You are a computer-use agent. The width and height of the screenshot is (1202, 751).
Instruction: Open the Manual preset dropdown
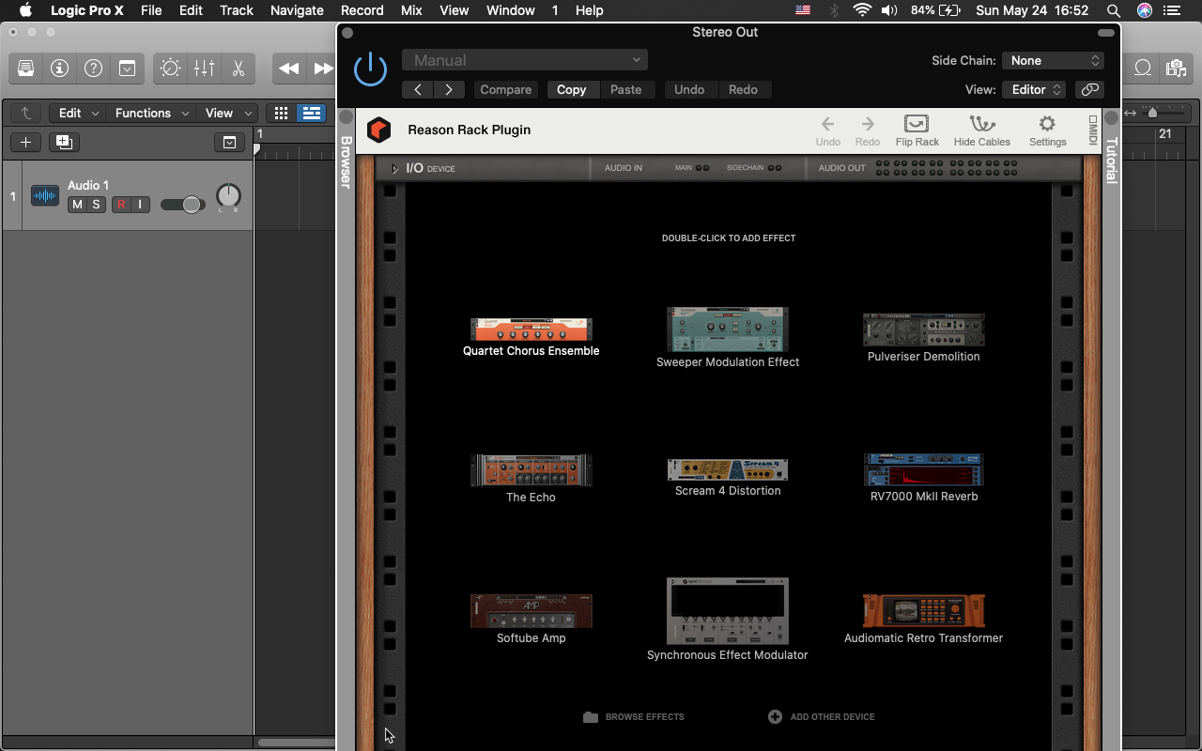[x=525, y=60]
